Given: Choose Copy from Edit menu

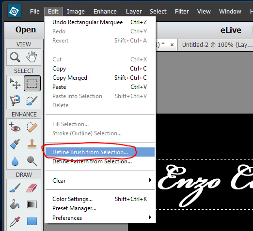Looking at the screenshot, I should coord(100,69).
